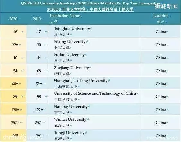Select Nanjing University entry
181x142 pixels.
71,107
